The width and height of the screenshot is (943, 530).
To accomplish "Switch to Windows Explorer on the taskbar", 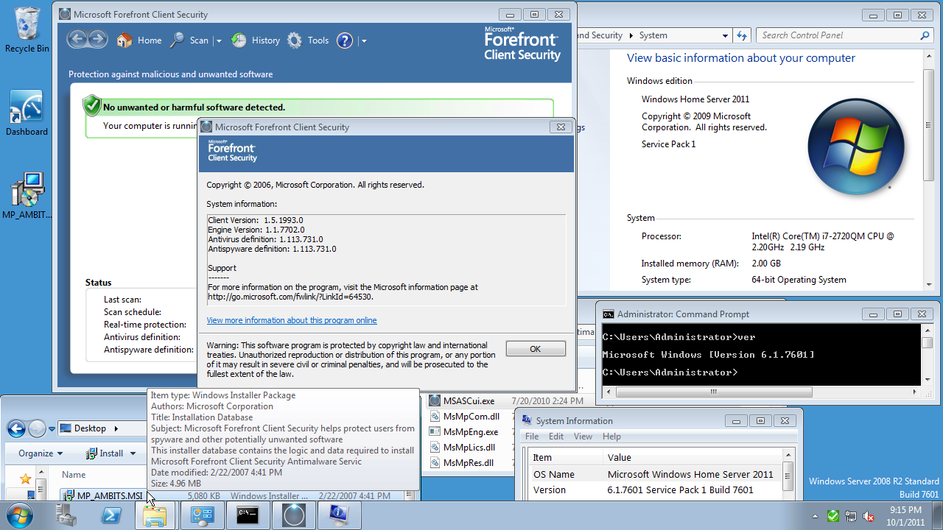I will point(155,516).
